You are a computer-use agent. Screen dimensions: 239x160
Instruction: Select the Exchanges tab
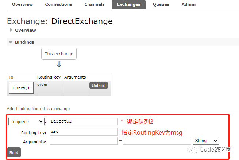tap(129, 4)
